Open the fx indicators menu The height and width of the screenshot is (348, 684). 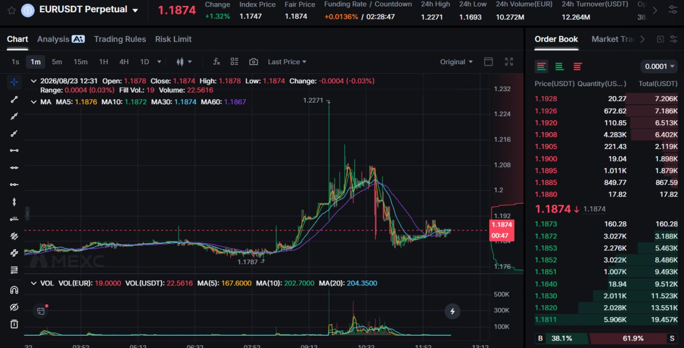point(216,61)
